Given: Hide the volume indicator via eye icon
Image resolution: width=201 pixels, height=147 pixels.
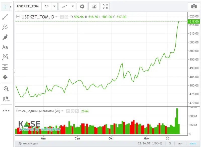Looking at the screenshot, I should 68,111.
